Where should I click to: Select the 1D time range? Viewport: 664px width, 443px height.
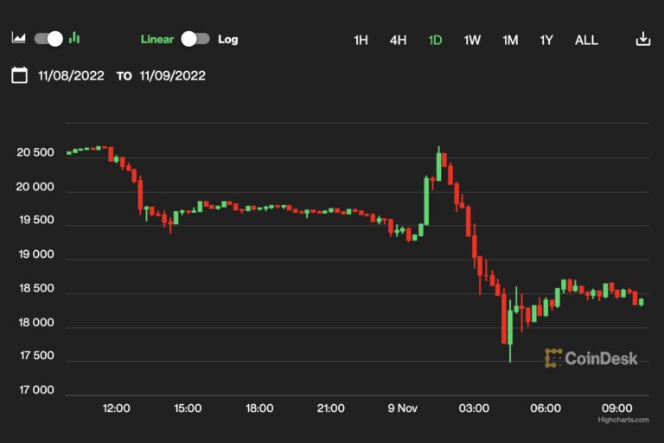(435, 41)
